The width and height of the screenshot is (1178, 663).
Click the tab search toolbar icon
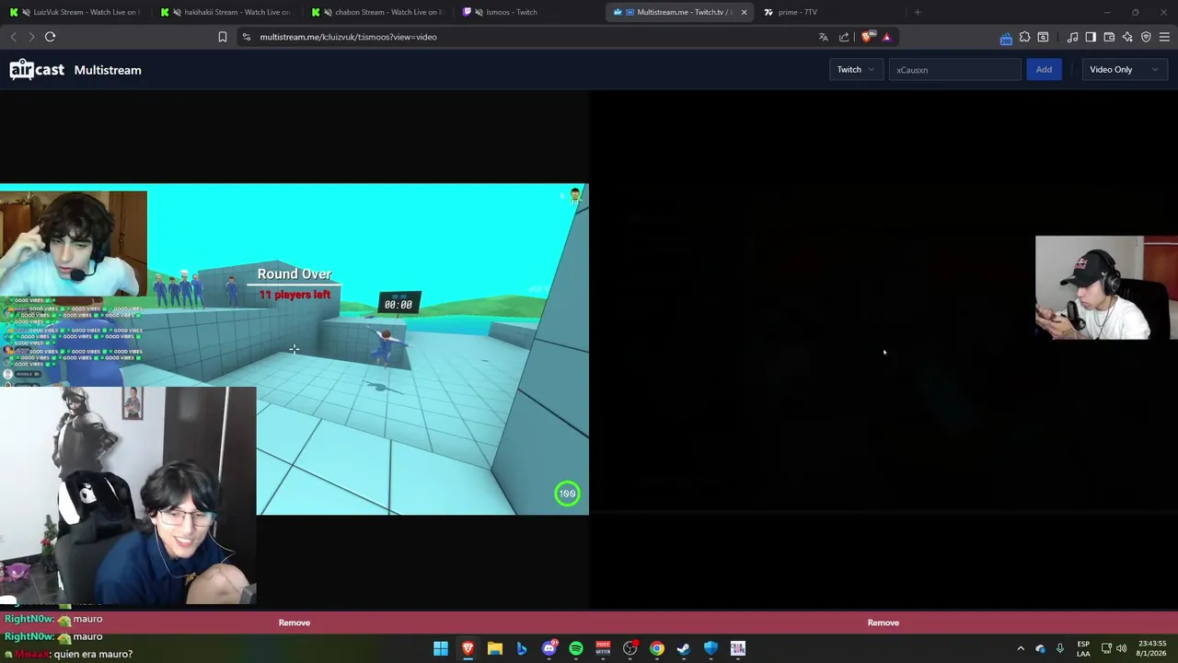coord(1043,37)
